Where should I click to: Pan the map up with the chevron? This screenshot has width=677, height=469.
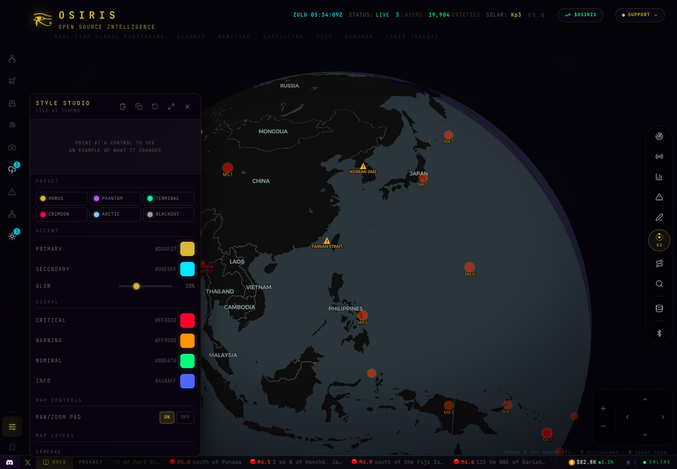tap(645, 399)
